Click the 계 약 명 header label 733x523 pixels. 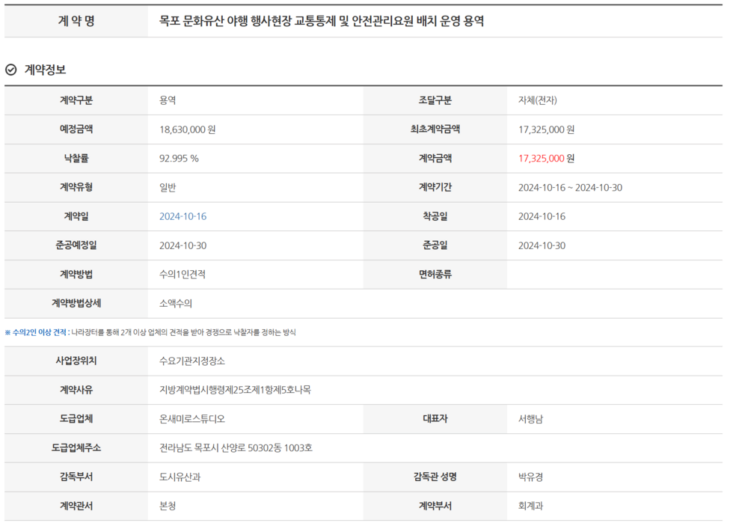pyautogui.click(x=76, y=21)
